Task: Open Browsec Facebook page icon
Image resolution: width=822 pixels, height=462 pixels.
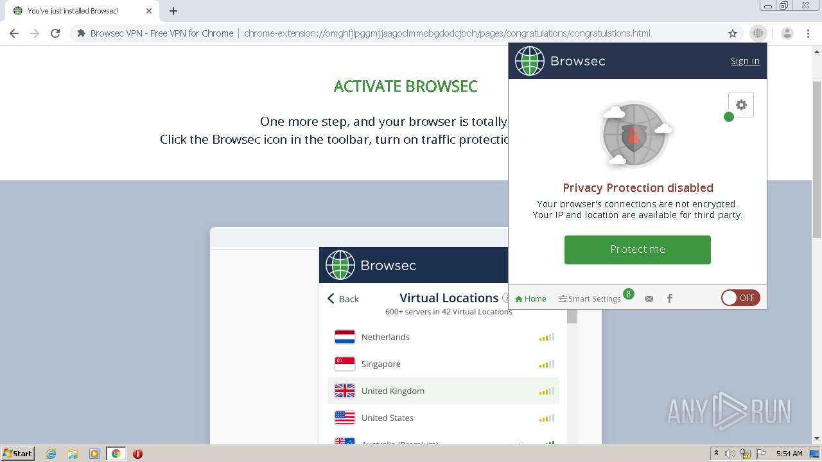Action: [669, 298]
